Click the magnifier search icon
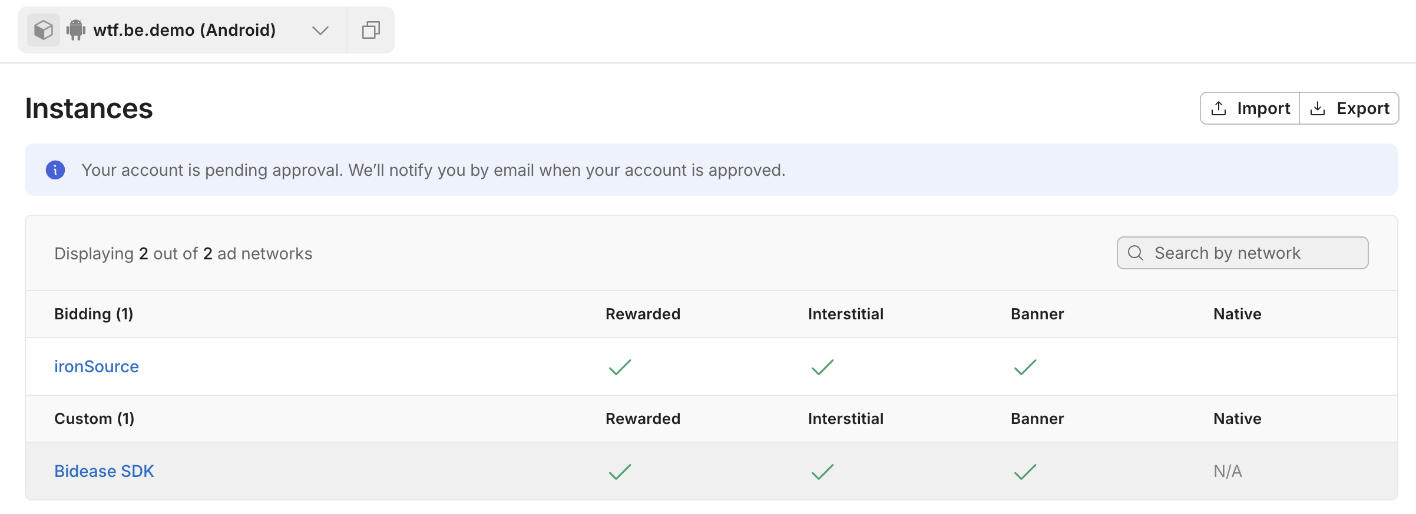This screenshot has width=1416, height=514. coord(1135,253)
